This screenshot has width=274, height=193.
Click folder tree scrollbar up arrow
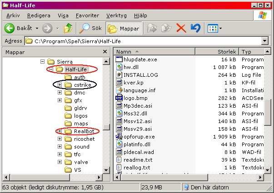pos(106,61)
